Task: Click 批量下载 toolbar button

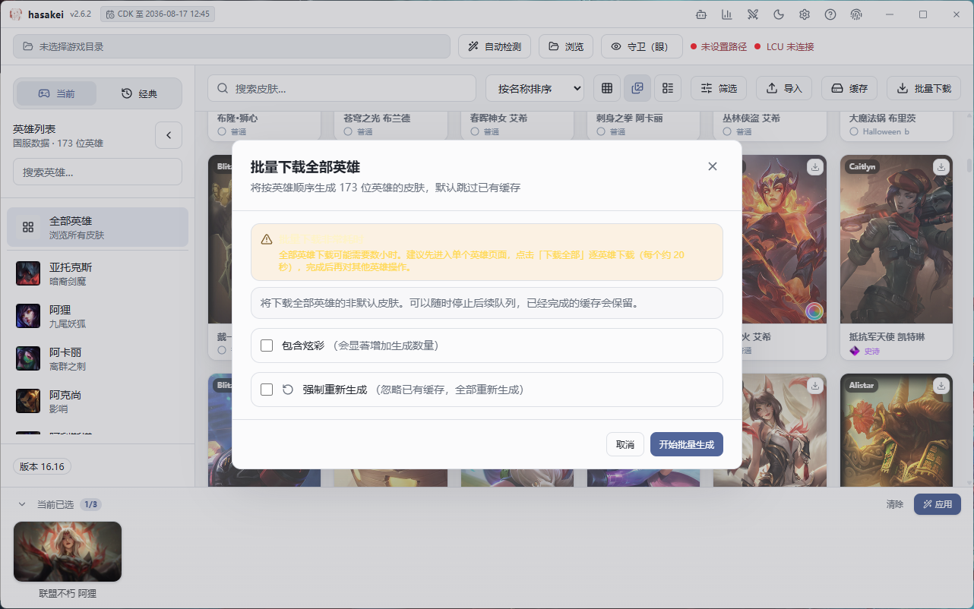Action: pyautogui.click(x=924, y=88)
